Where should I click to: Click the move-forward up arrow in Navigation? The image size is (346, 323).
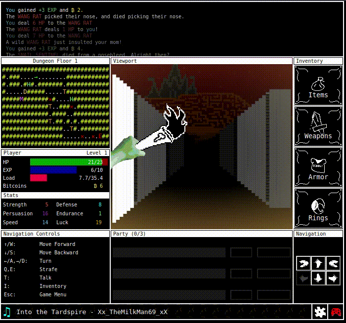click(x=318, y=263)
